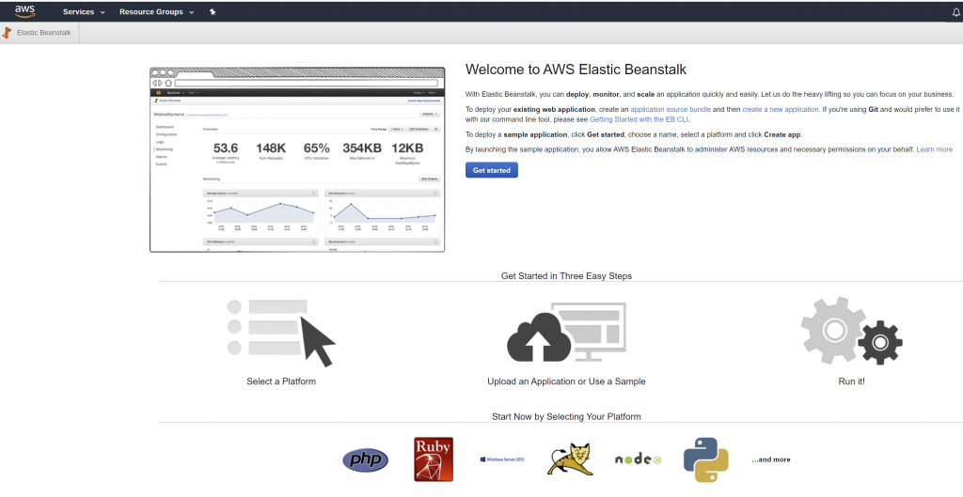The width and height of the screenshot is (963, 497).
Task: Follow the create a new application link
Action: 780,109
